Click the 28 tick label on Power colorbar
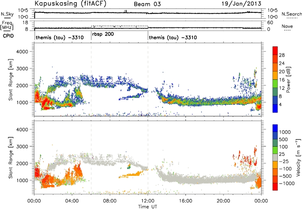This screenshot has height=209, width=302. (x=282, y=55)
